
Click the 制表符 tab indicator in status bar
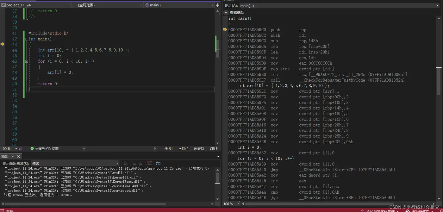(x=199, y=149)
